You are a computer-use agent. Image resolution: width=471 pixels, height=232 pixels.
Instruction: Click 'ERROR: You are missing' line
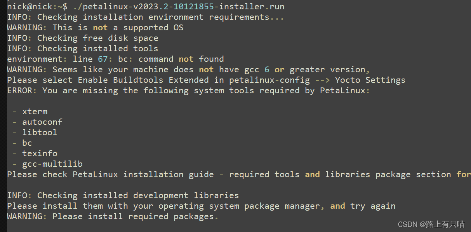(189, 91)
